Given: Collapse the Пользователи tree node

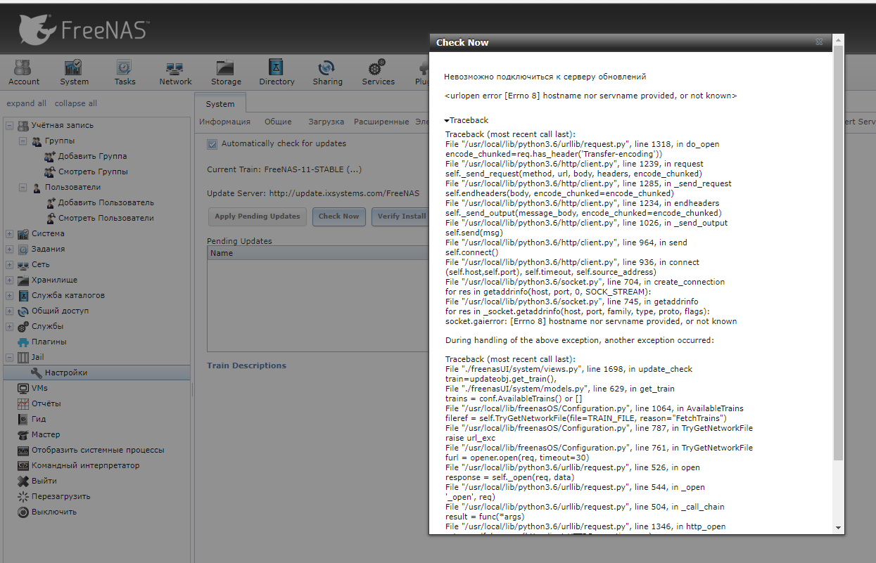Looking at the screenshot, I should [23, 187].
